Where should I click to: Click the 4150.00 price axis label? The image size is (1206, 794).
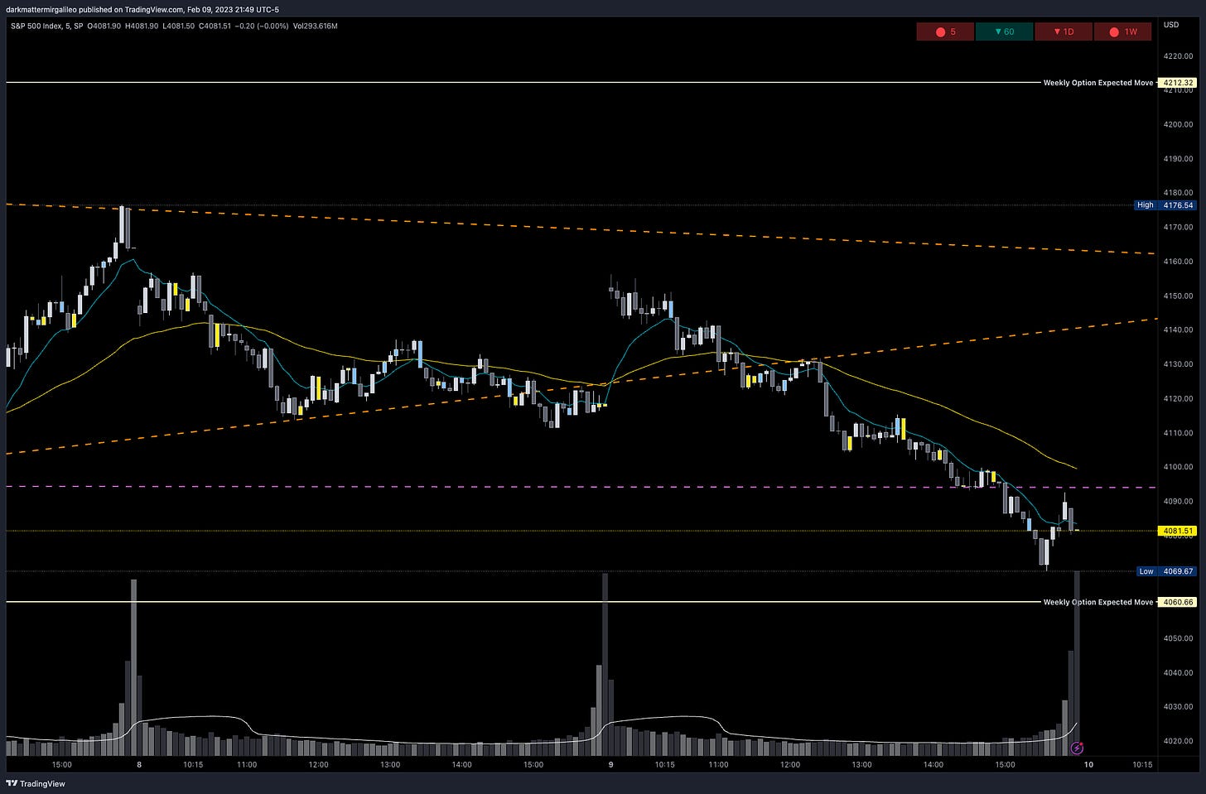1178,296
